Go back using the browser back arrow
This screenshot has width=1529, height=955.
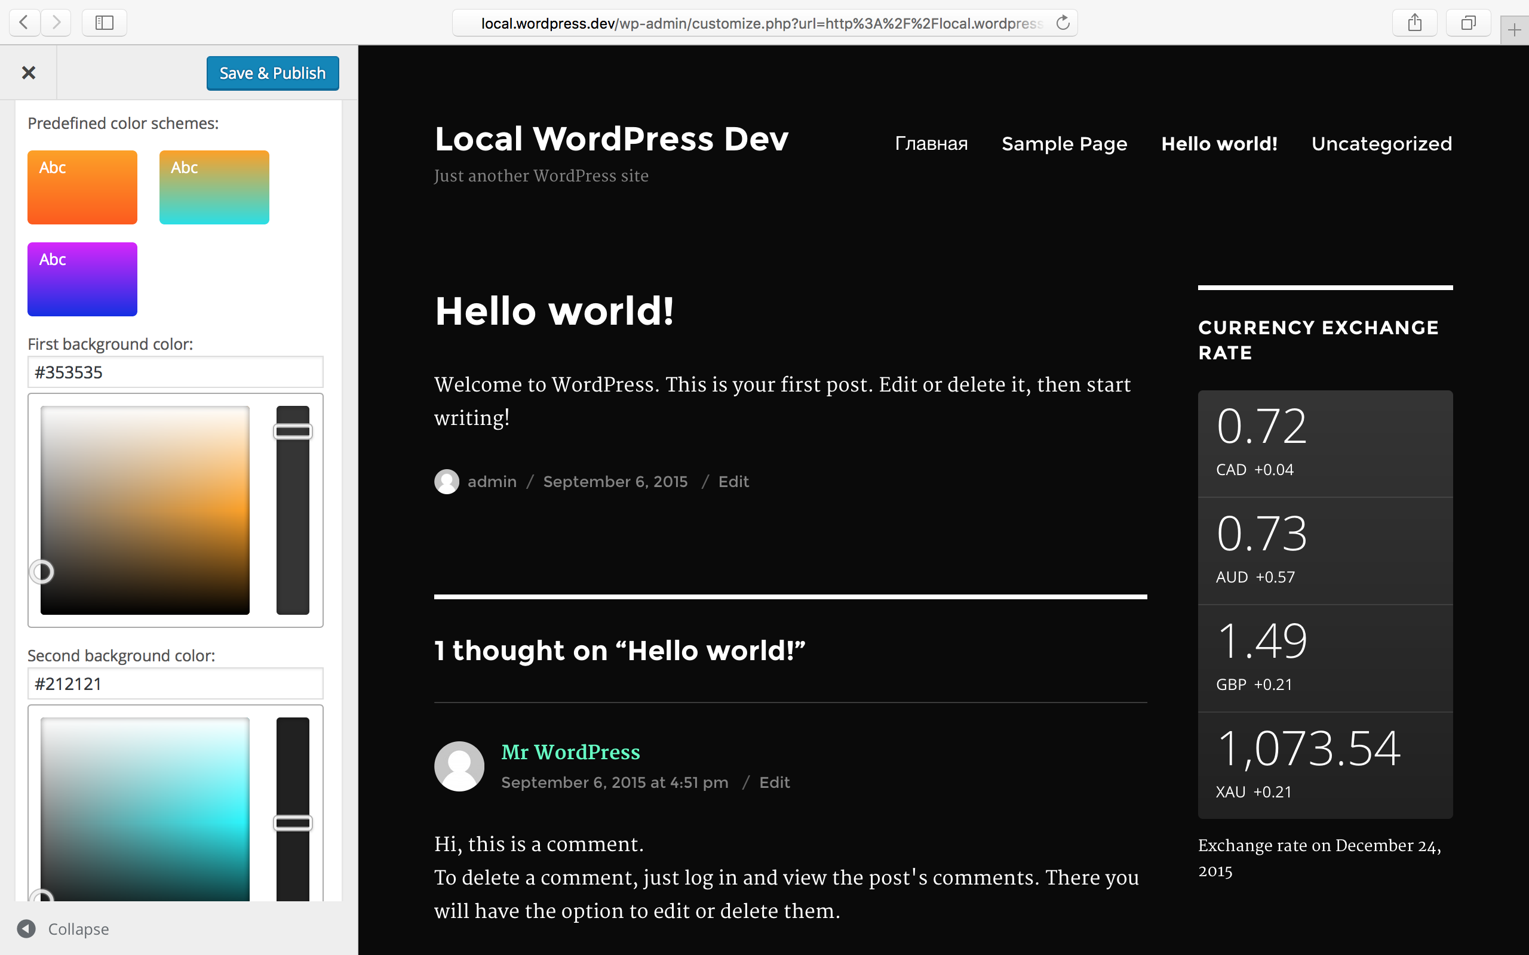point(24,23)
